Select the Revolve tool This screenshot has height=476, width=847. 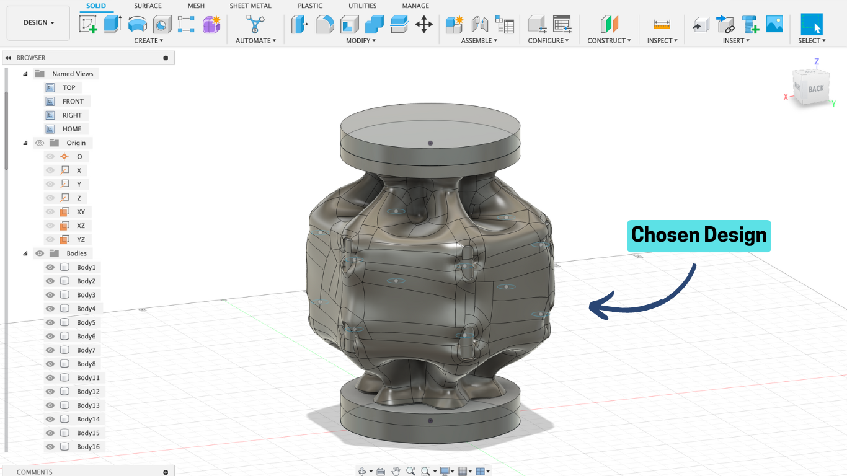point(137,24)
